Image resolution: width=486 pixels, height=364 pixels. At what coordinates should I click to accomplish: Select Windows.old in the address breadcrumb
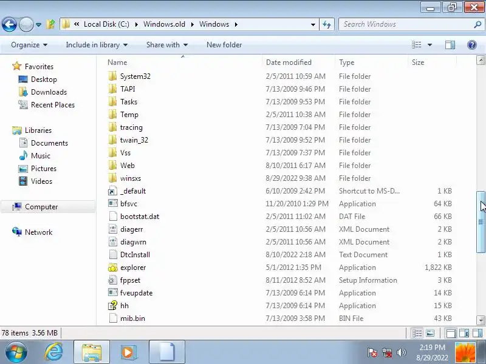164,24
